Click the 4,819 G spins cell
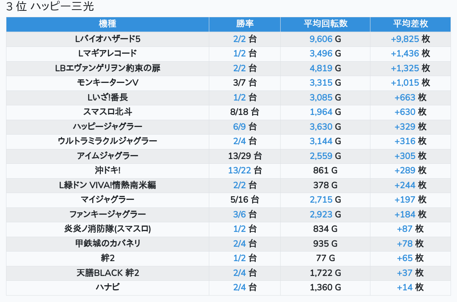The width and height of the screenshot is (457, 302). pos(325,68)
